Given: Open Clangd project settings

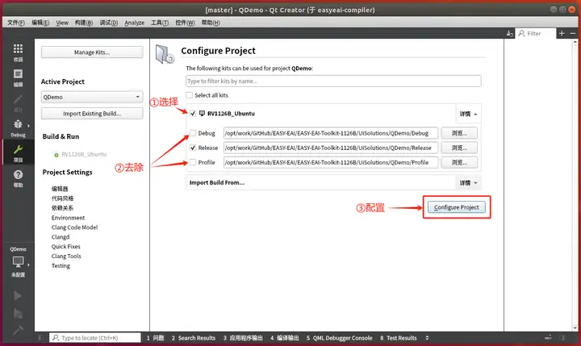Looking at the screenshot, I should [61, 237].
